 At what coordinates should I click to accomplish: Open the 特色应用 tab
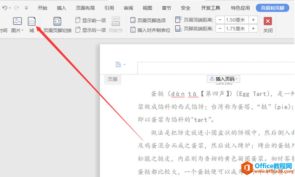[x=241, y=8]
